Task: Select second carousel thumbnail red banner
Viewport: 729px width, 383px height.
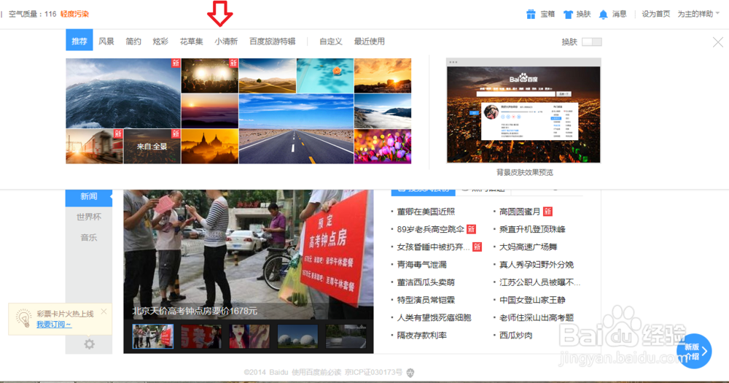Action: 201,336
